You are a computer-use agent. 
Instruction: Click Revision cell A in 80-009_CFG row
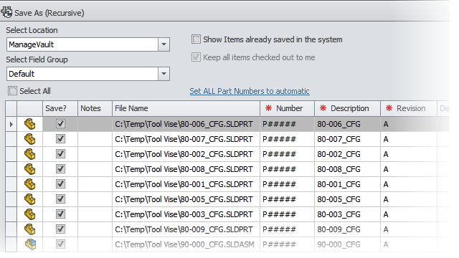tap(409, 229)
